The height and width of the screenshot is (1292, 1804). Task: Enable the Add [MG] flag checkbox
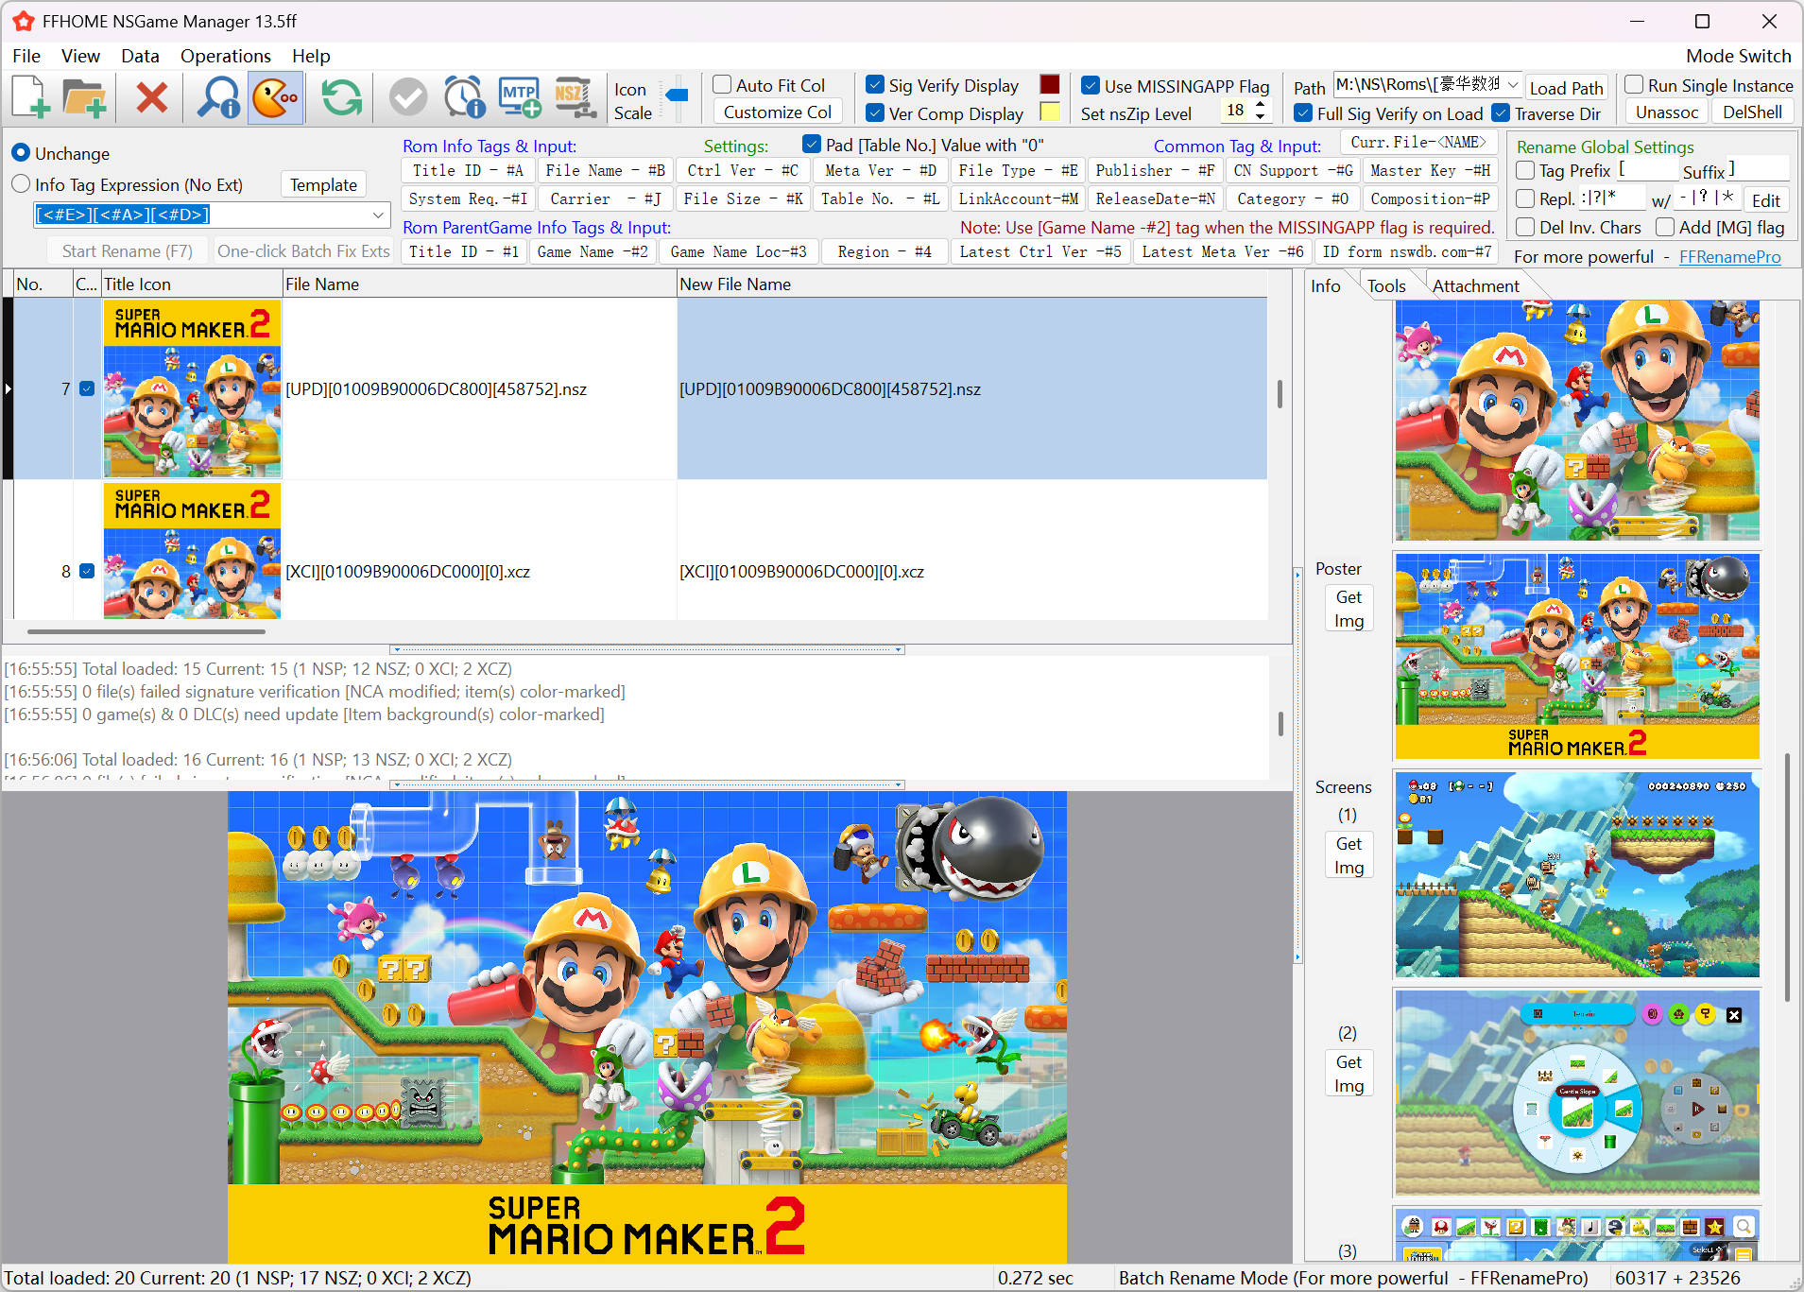click(1665, 228)
